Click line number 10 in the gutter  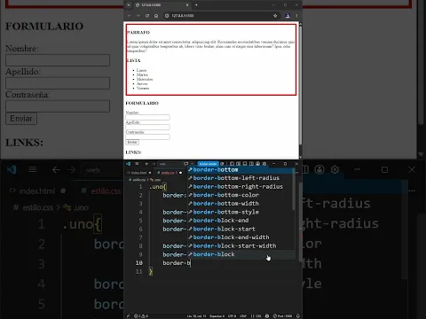coord(138,263)
